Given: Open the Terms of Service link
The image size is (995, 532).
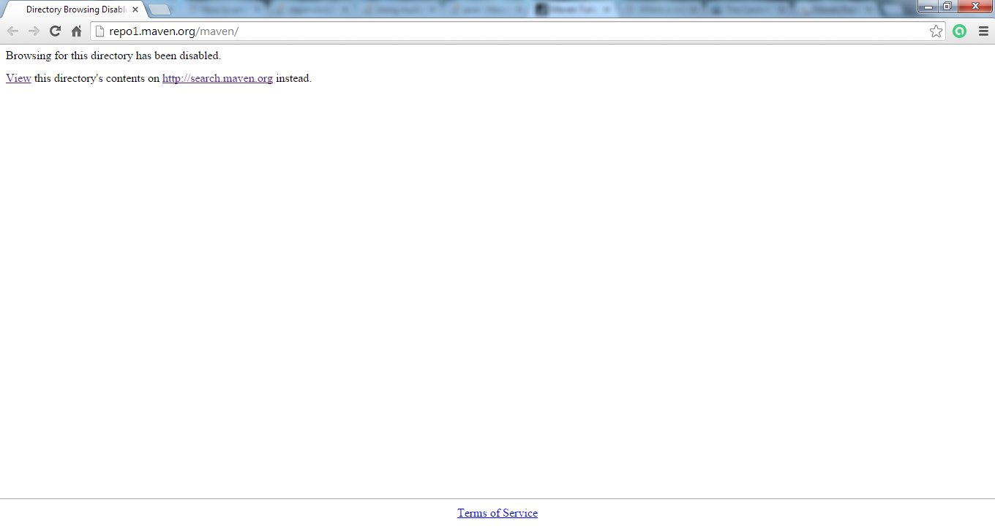Looking at the screenshot, I should [497, 513].
